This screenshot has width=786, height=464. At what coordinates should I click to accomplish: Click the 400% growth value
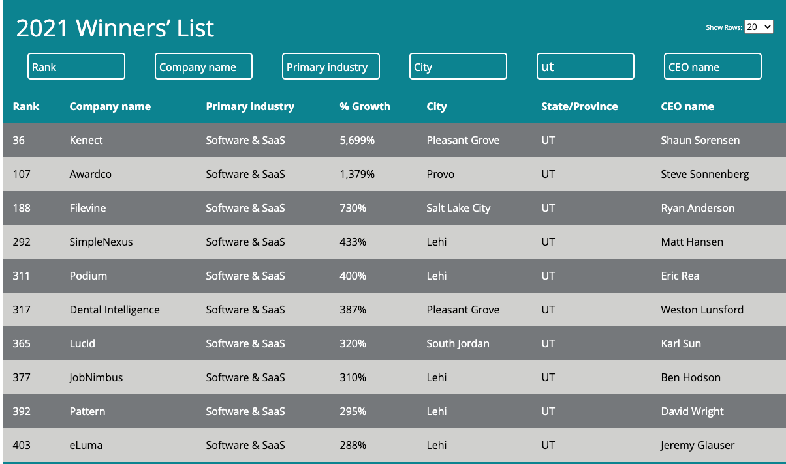pos(353,276)
